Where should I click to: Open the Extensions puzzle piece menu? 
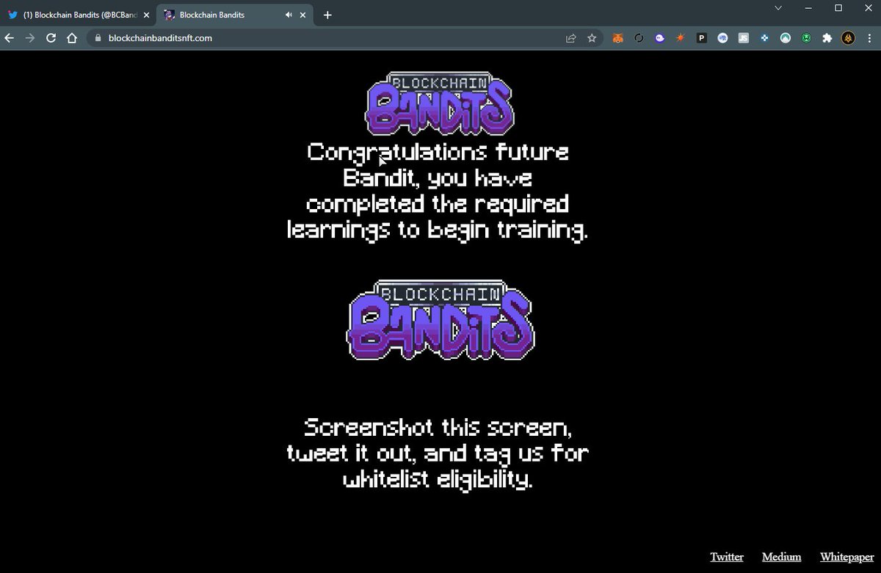(827, 38)
